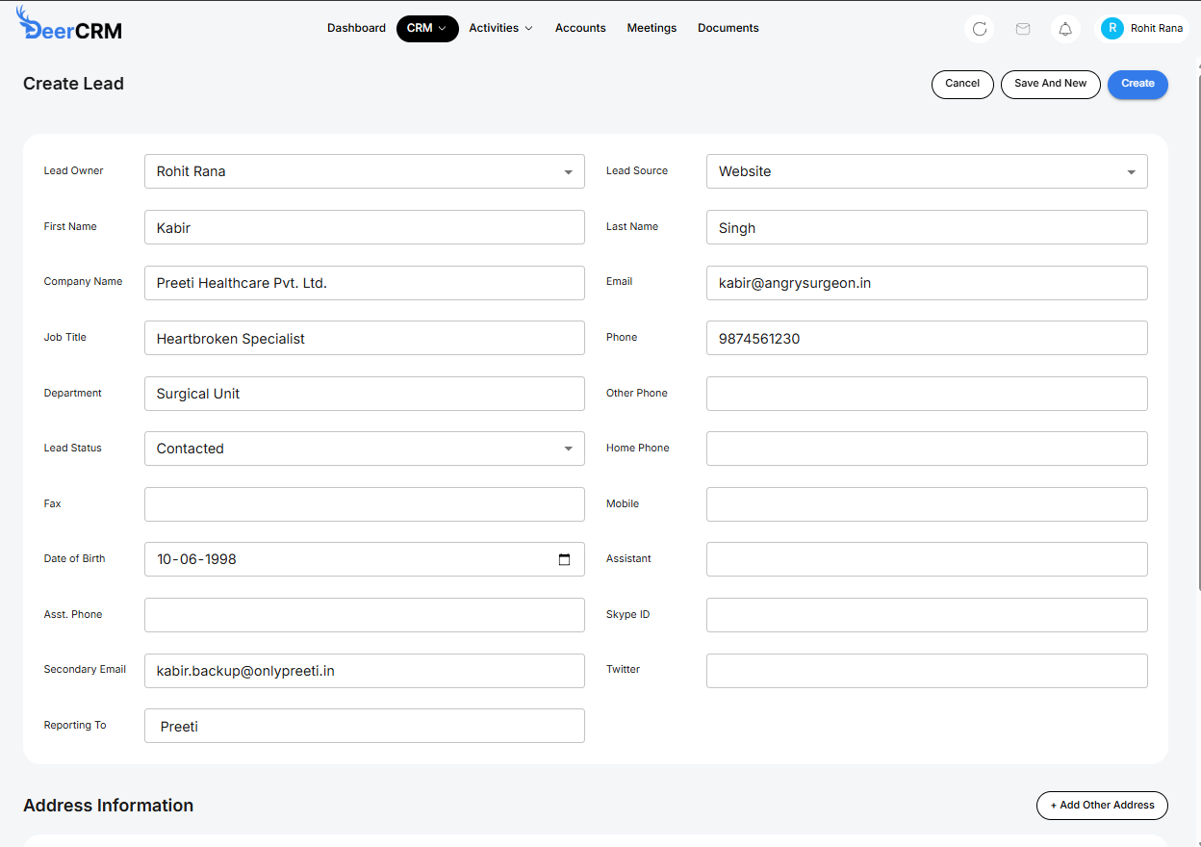This screenshot has height=847, width=1201.
Task: Open the Meetings section
Action: tap(652, 28)
